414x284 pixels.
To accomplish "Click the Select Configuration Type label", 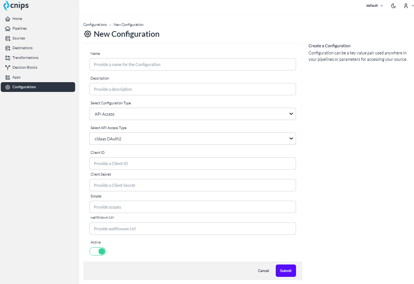I will [x=110, y=103].
